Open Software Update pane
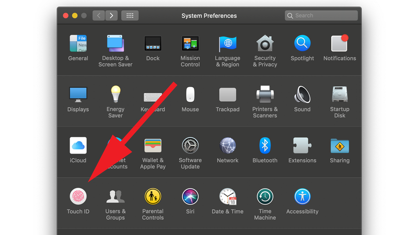 (190, 146)
